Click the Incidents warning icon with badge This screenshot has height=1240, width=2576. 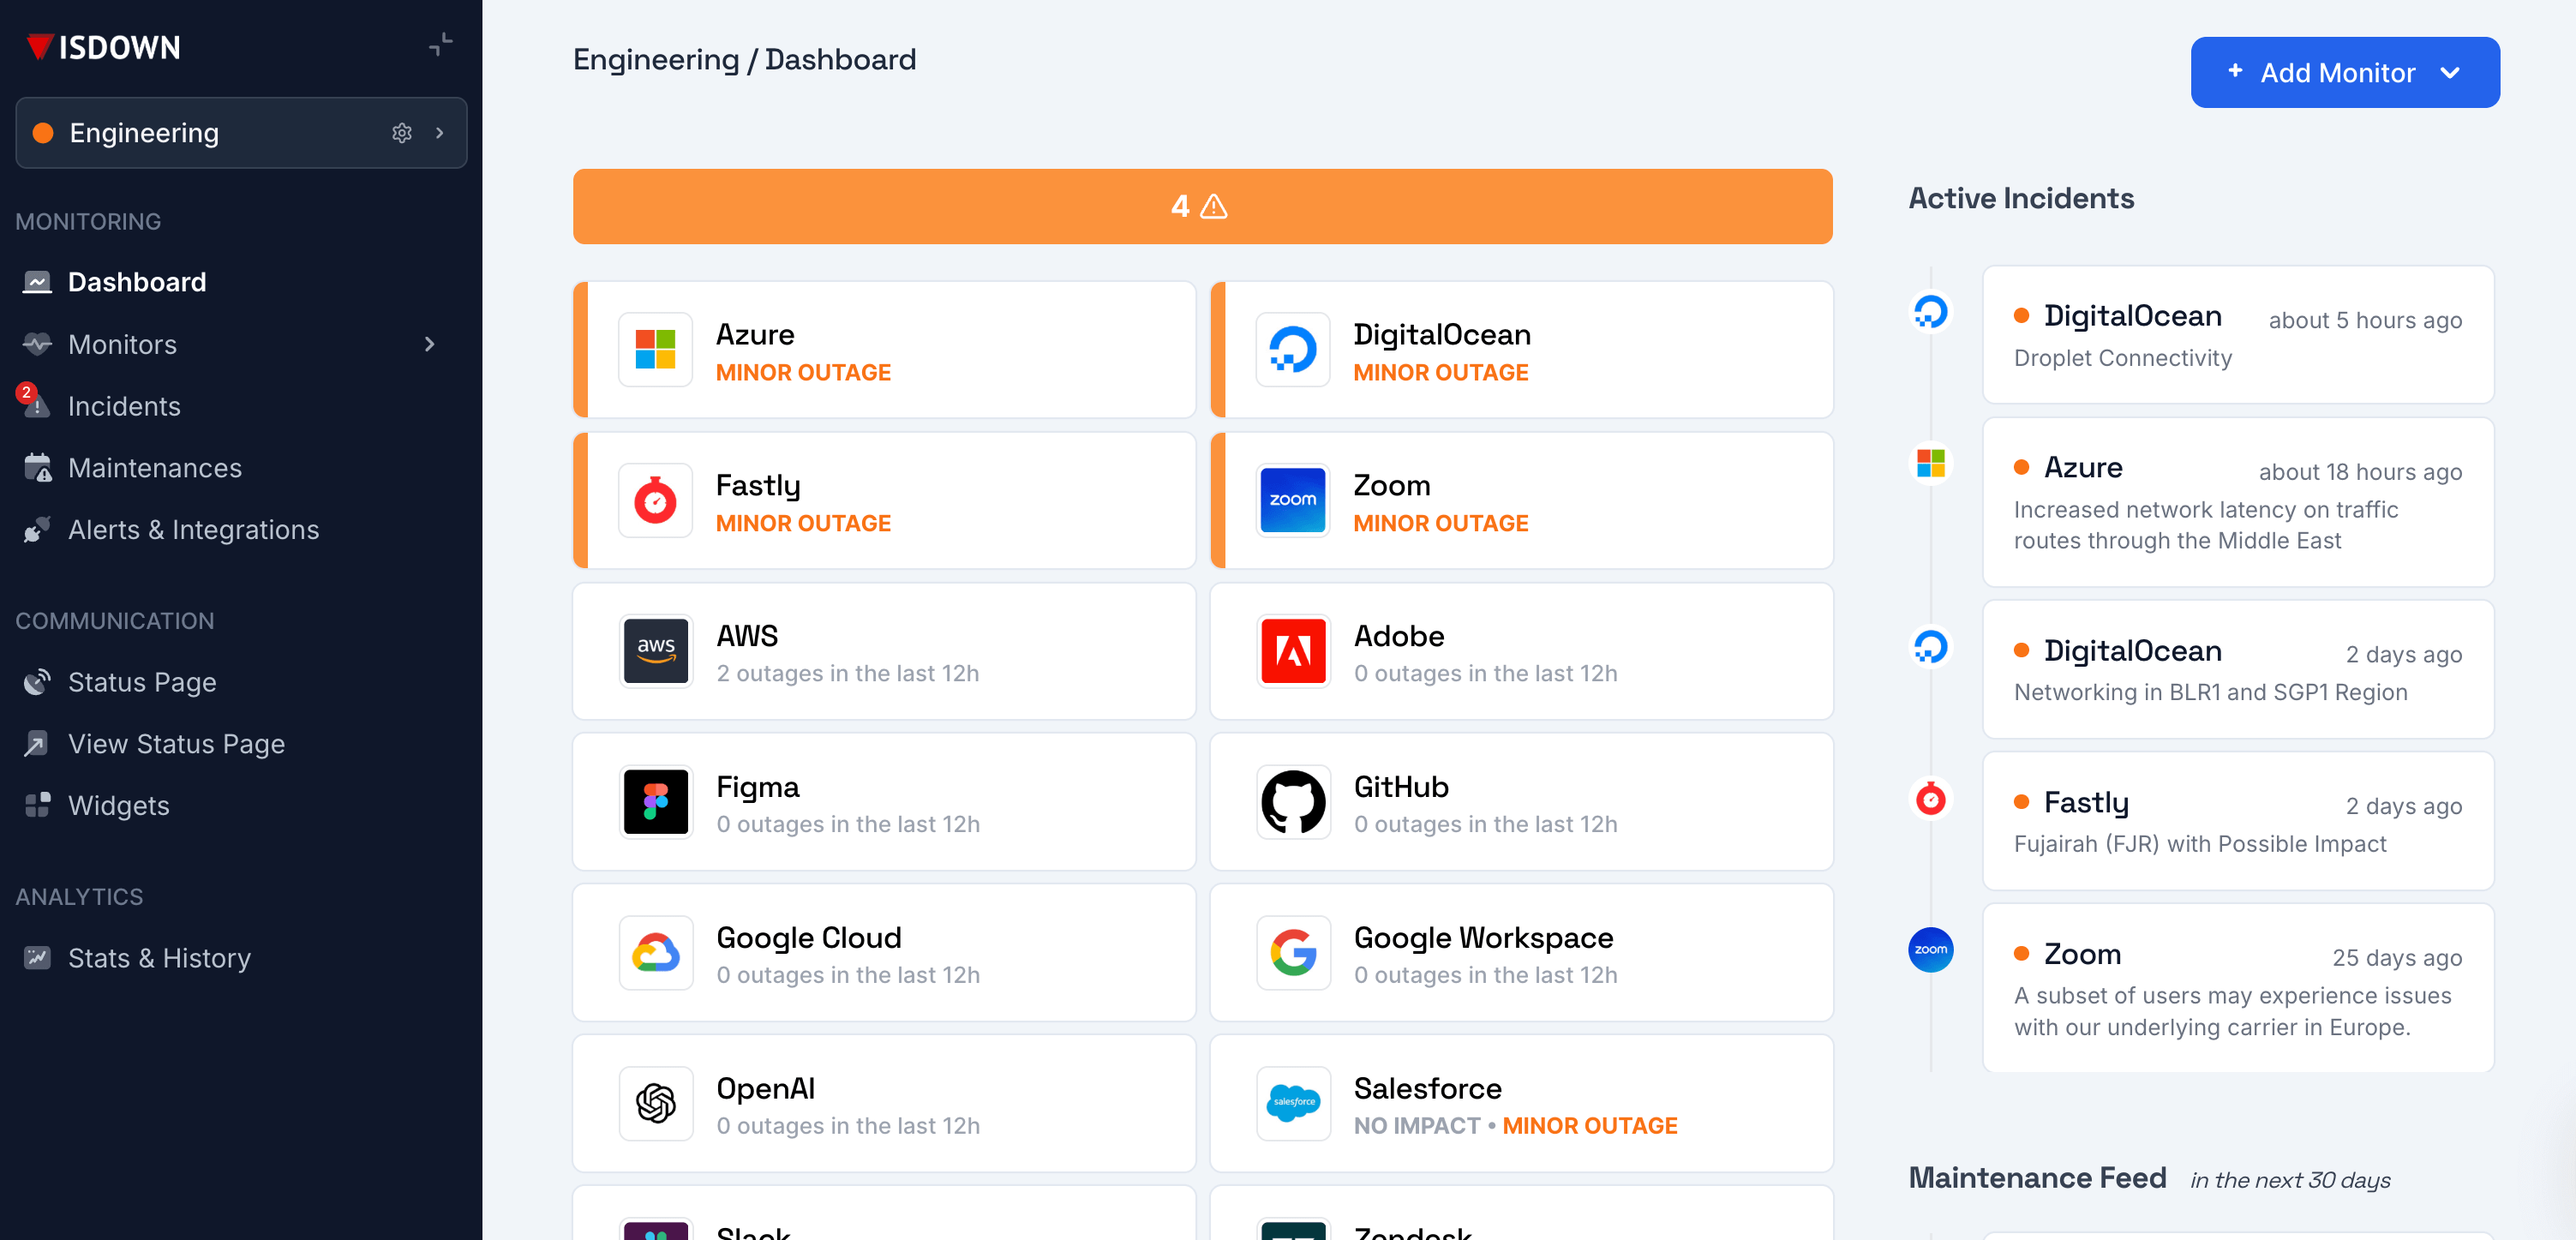(x=34, y=402)
